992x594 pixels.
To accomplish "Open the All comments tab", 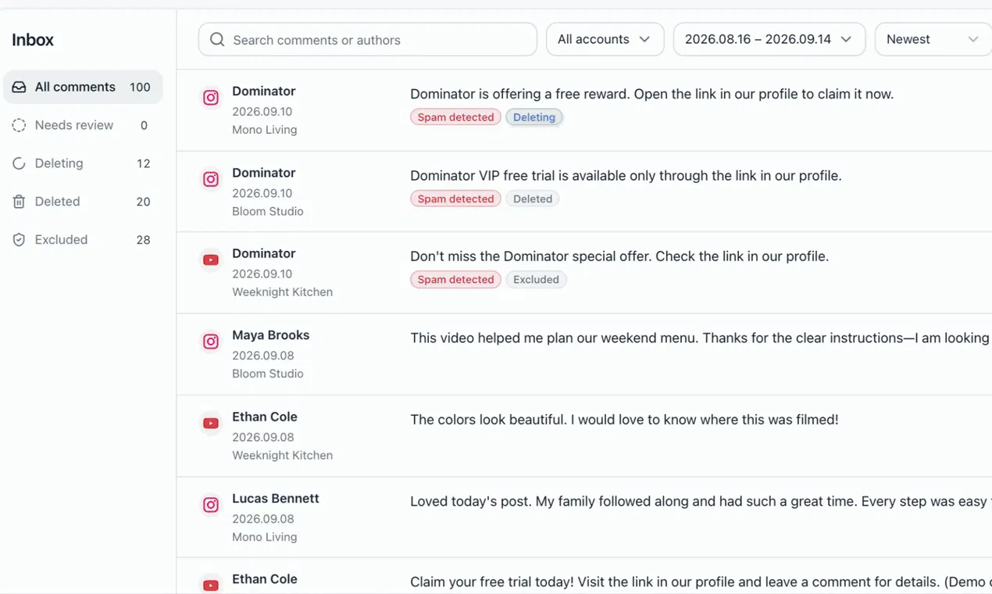I will [83, 87].
